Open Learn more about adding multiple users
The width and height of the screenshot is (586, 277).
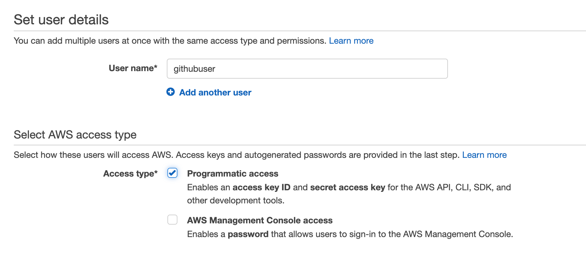[x=351, y=41]
